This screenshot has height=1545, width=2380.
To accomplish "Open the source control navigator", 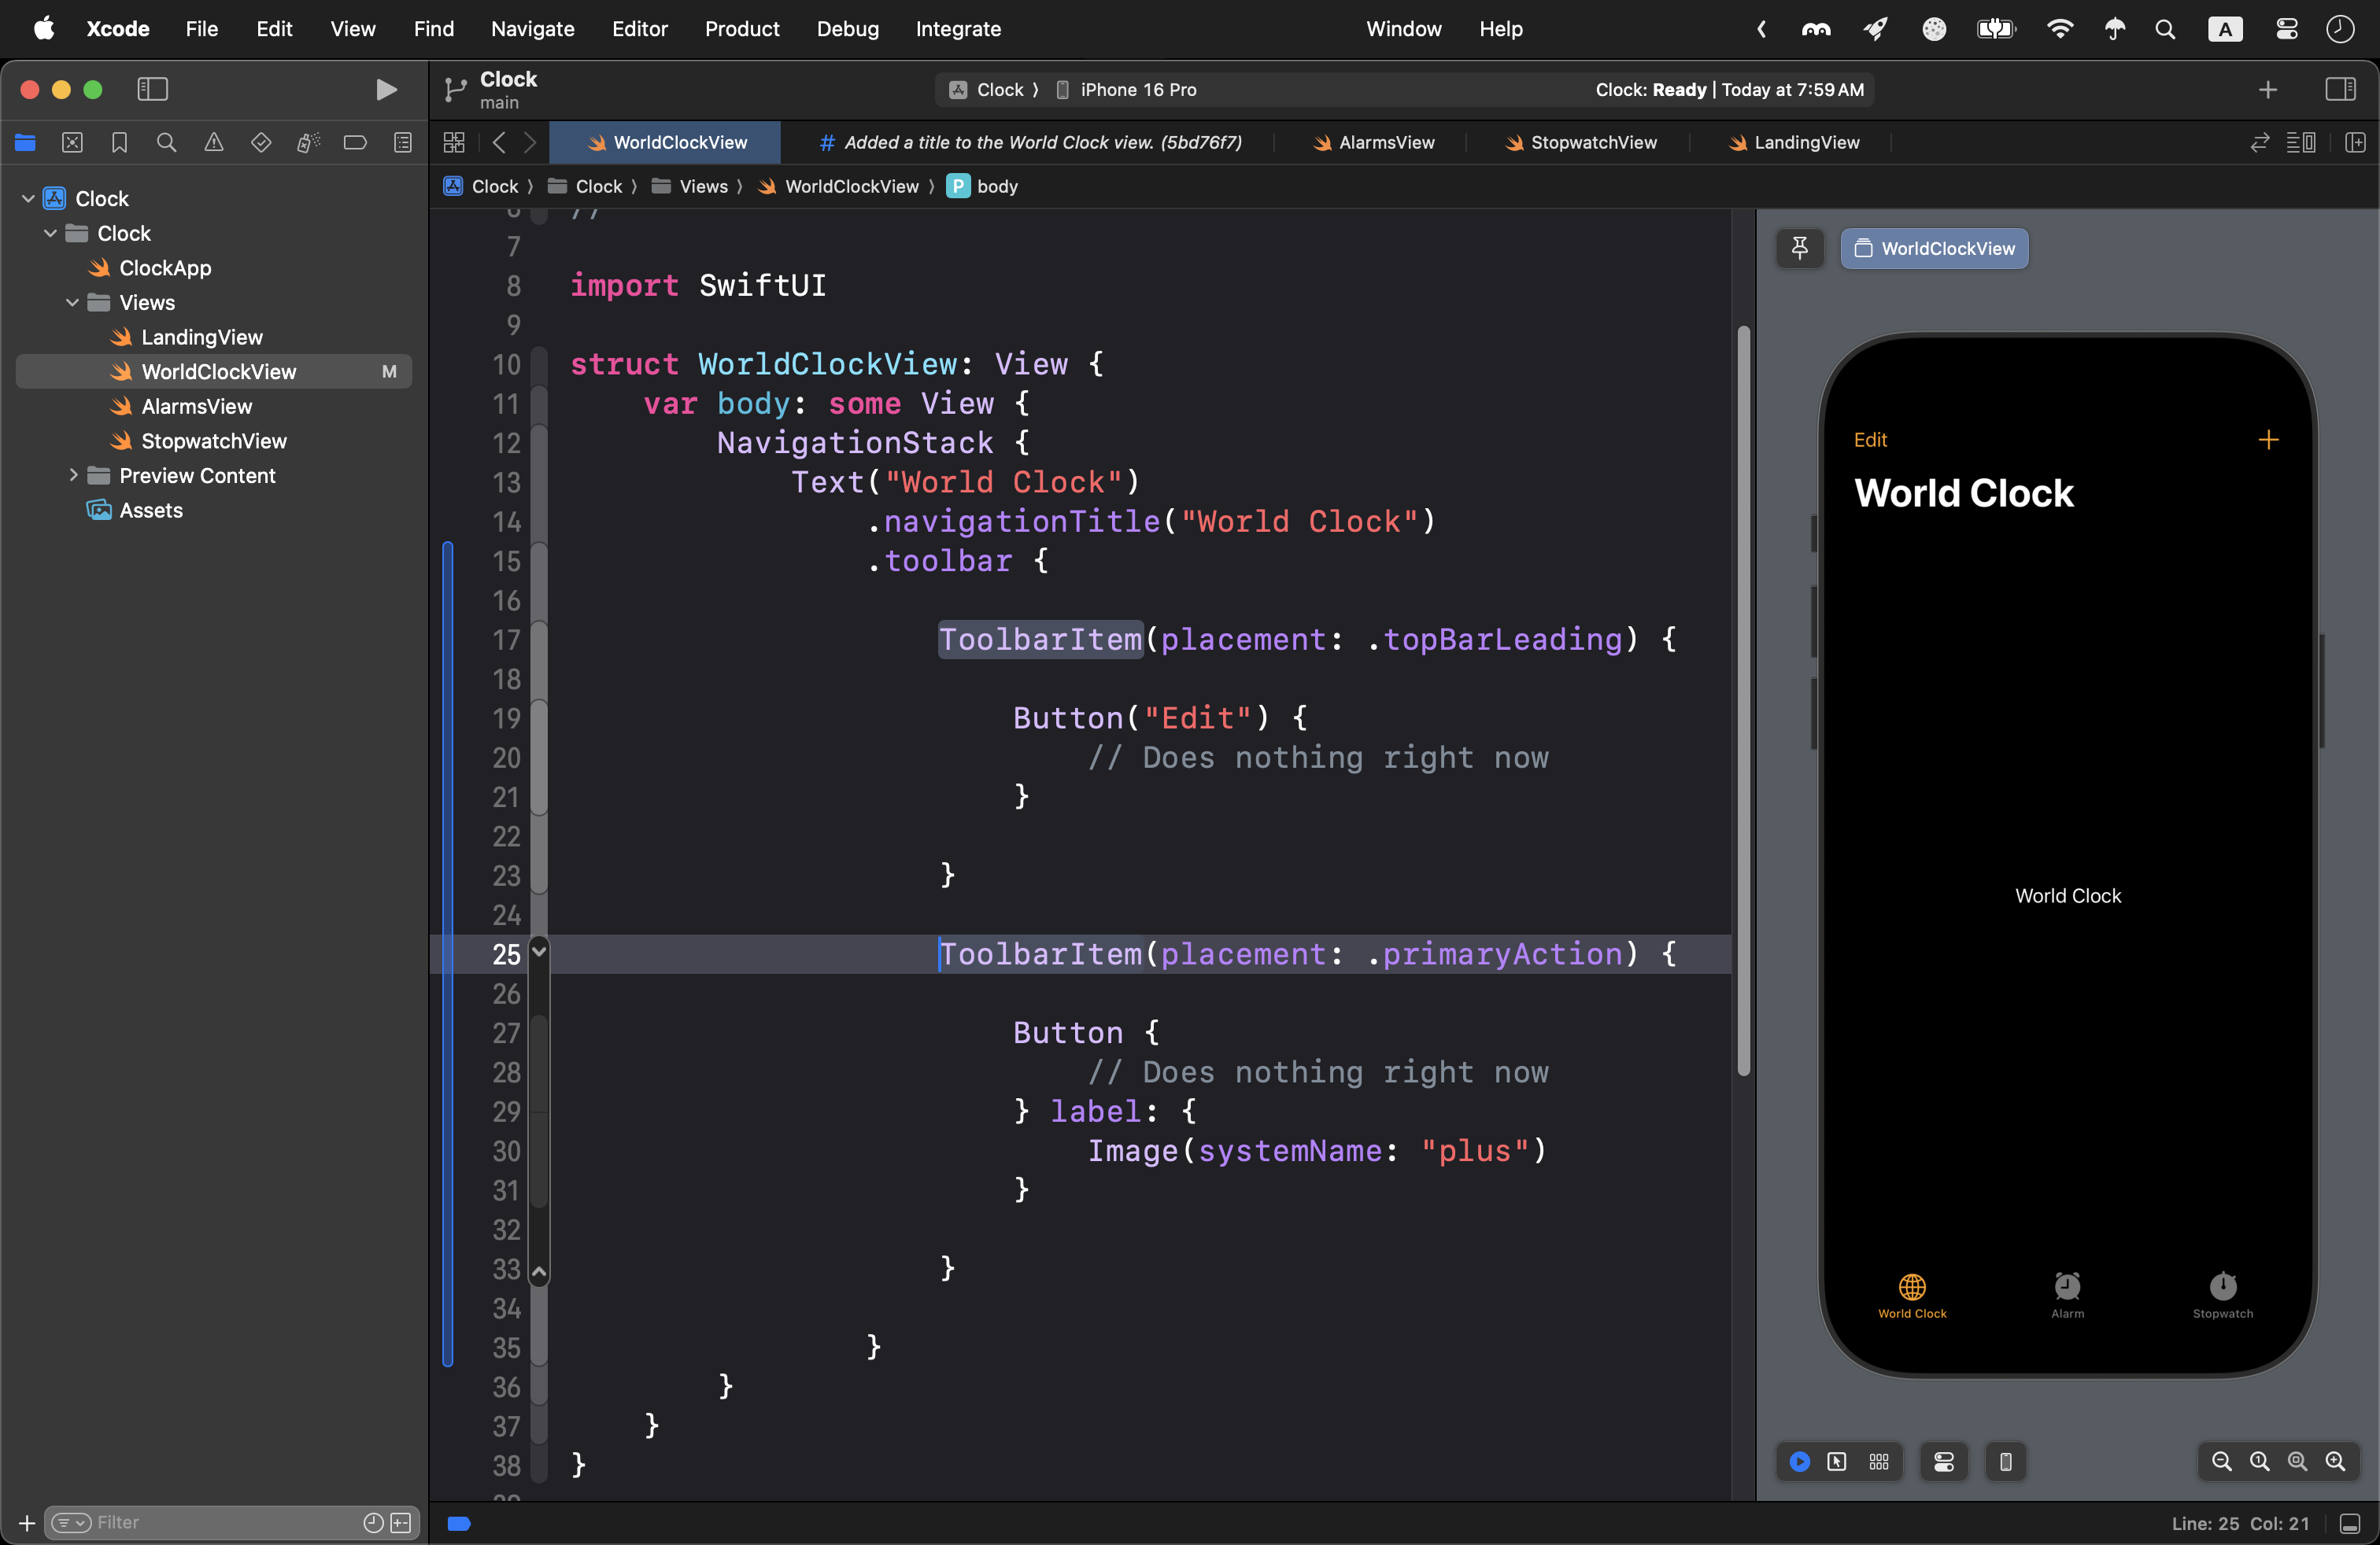I will pos(72,143).
